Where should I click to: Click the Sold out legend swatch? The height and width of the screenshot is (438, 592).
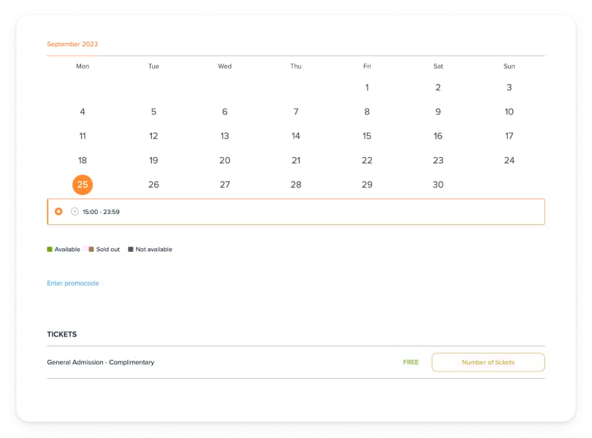91,250
